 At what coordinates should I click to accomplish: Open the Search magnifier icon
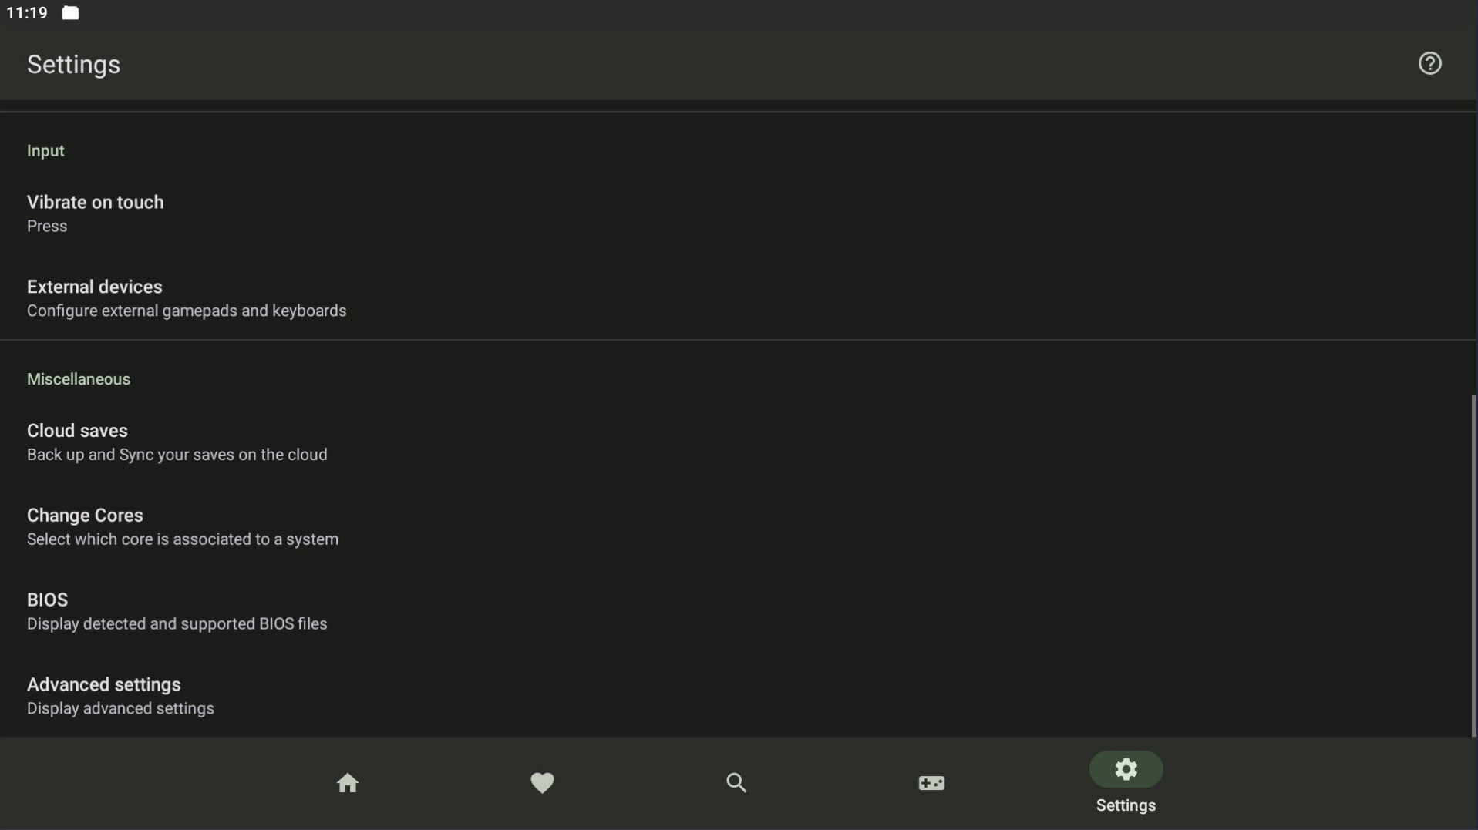click(736, 783)
